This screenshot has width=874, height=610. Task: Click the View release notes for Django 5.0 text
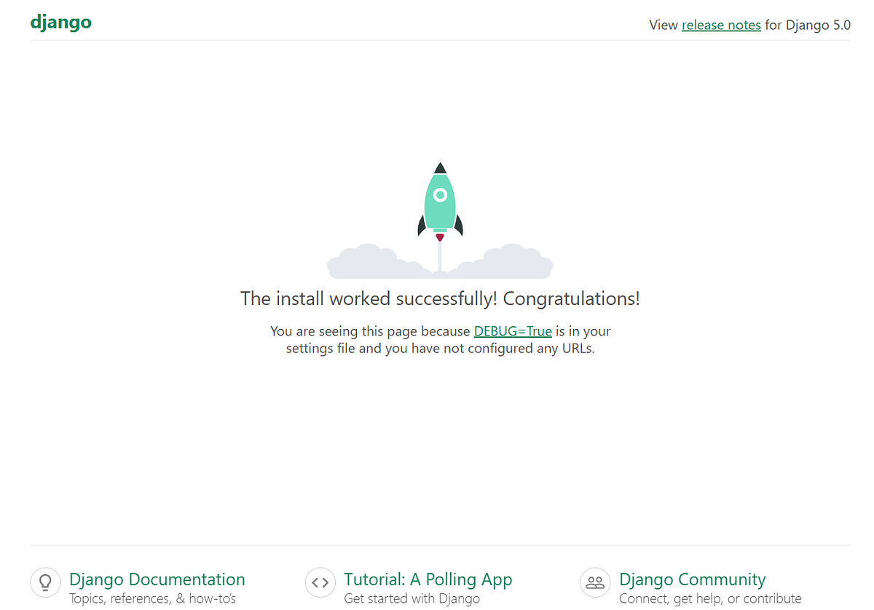coord(749,25)
